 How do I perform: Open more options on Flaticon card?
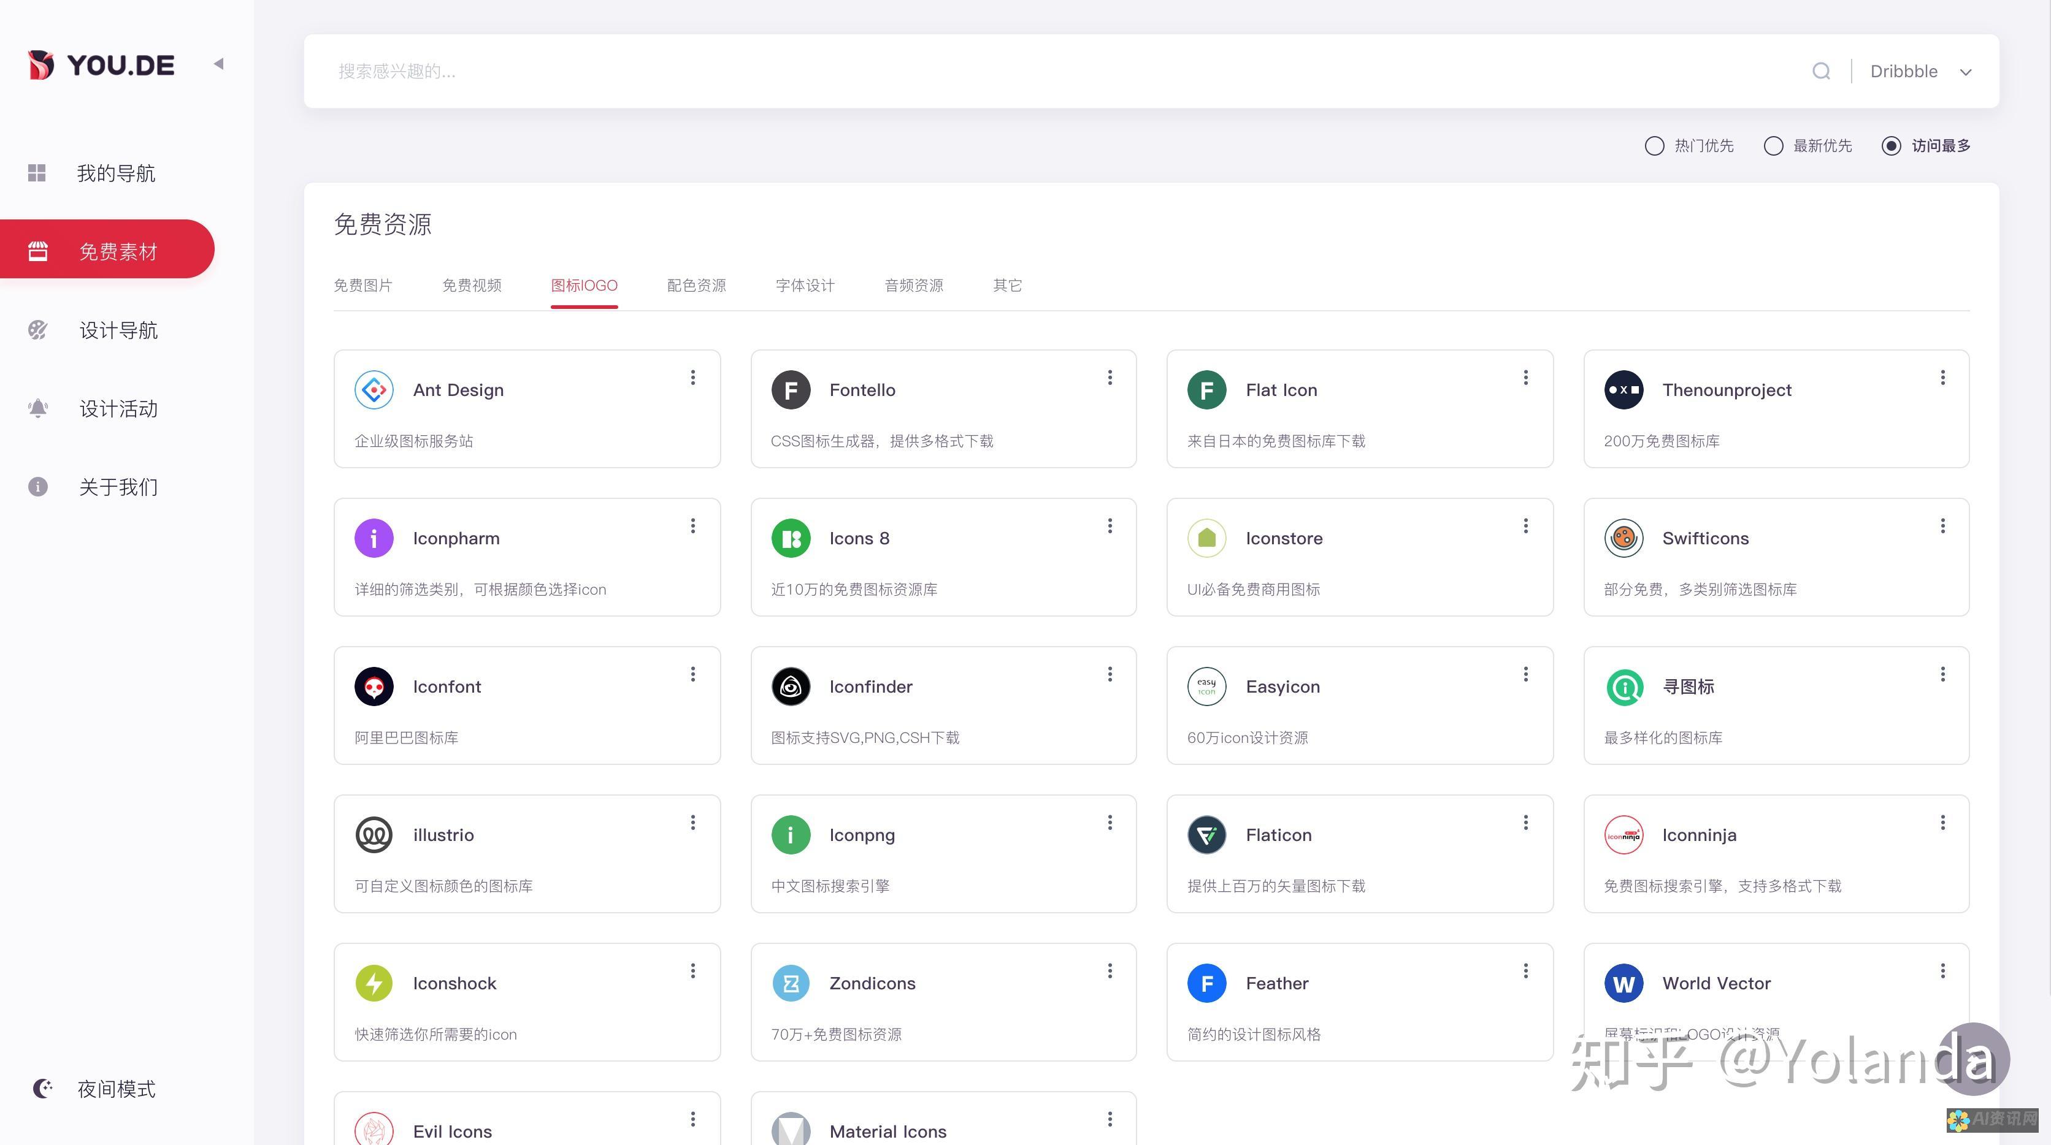[x=1525, y=823]
